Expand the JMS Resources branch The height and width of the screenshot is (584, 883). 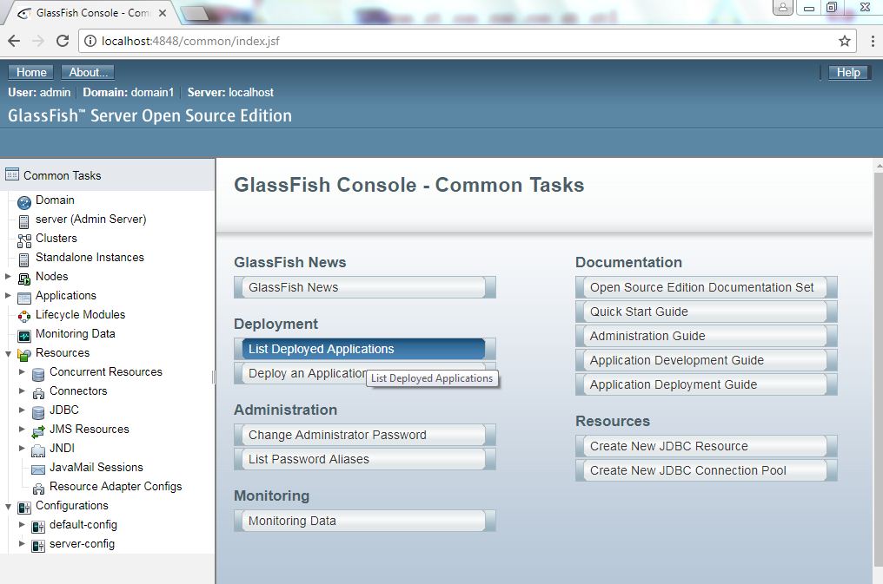(x=23, y=429)
